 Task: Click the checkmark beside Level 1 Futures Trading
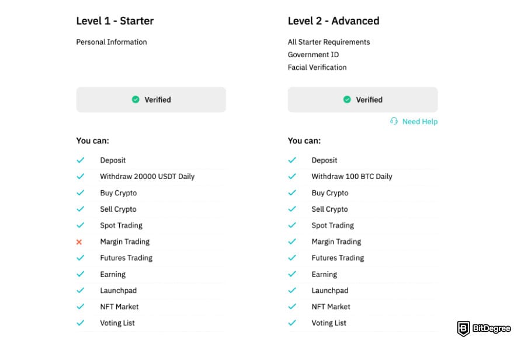81,258
